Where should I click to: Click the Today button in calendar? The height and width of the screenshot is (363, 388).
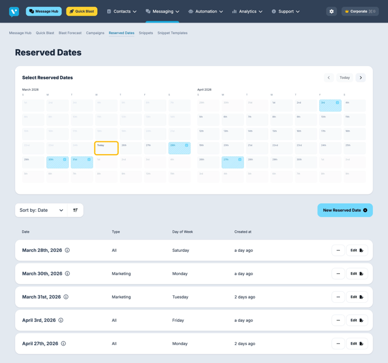click(345, 78)
